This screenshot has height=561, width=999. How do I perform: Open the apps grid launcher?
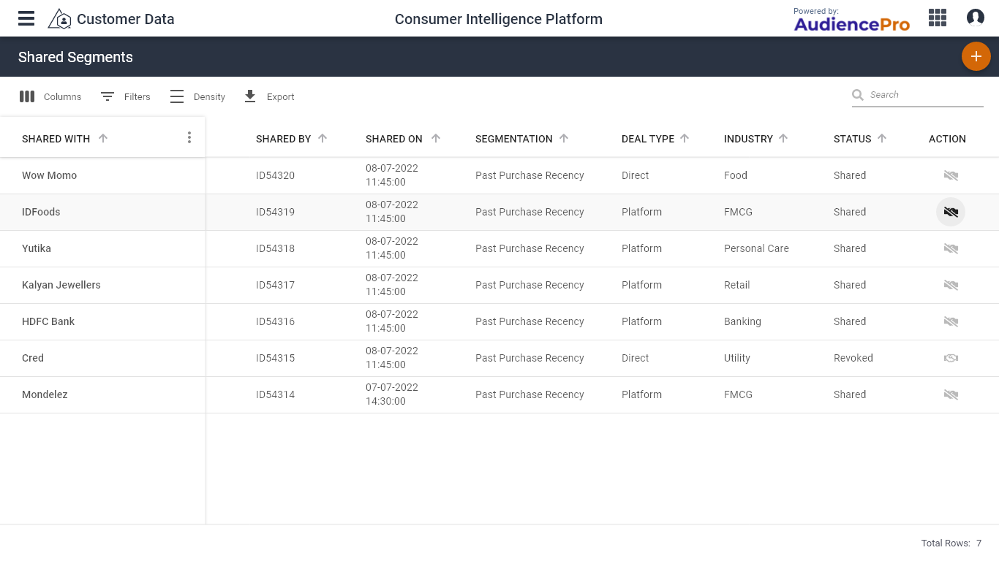pyautogui.click(x=938, y=18)
